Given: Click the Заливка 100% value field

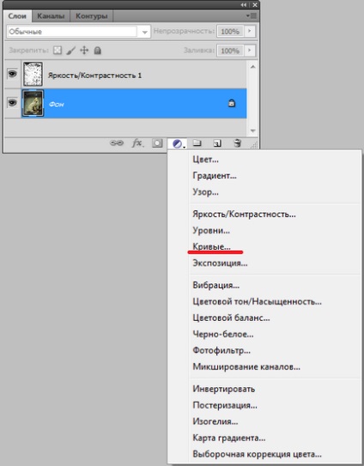Looking at the screenshot, I should tap(230, 51).
